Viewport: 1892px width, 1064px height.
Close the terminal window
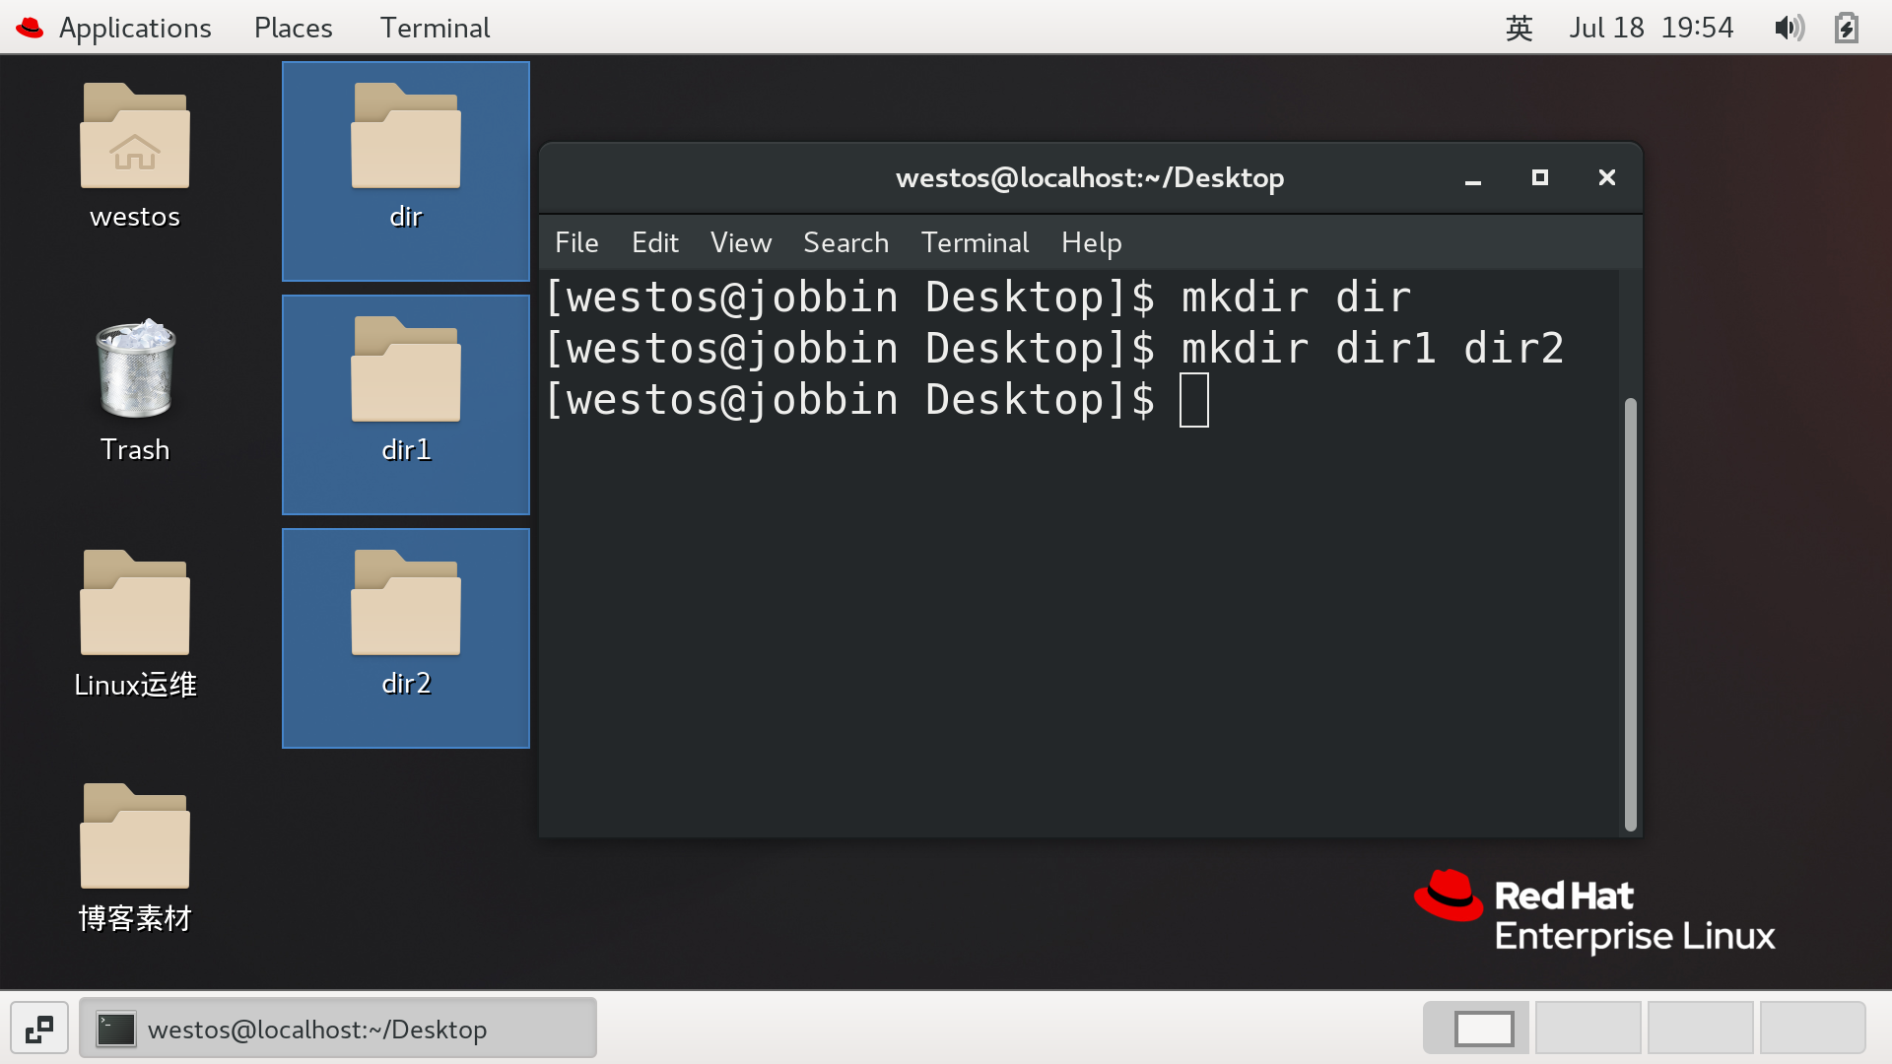tap(1607, 178)
